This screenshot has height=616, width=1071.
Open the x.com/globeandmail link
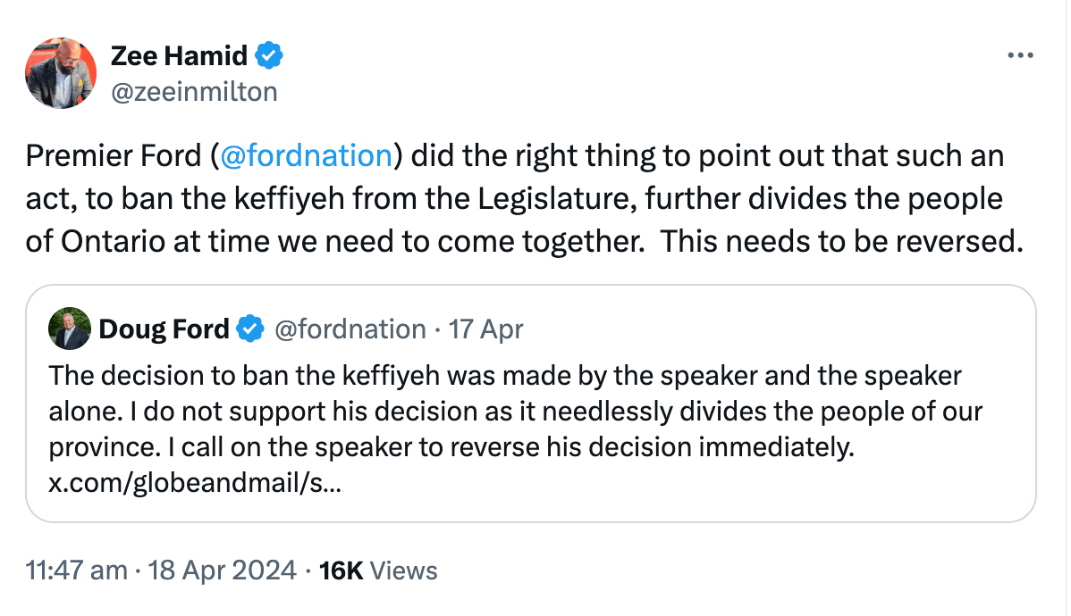click(x=194, y=484)
